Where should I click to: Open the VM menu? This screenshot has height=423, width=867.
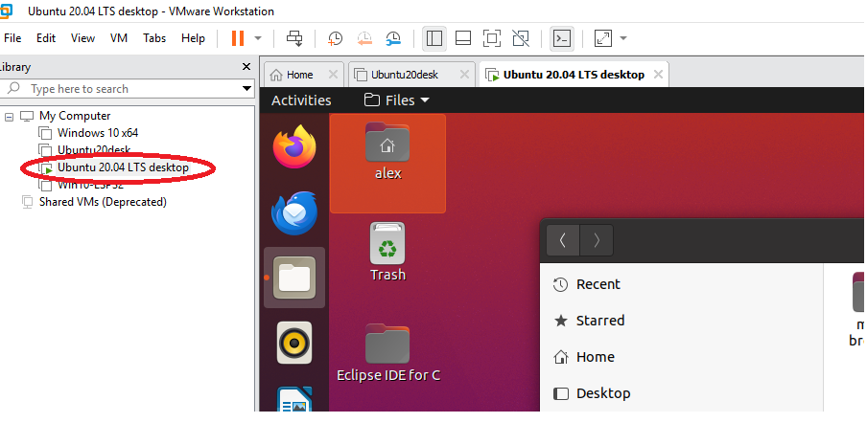click(119, 38)
